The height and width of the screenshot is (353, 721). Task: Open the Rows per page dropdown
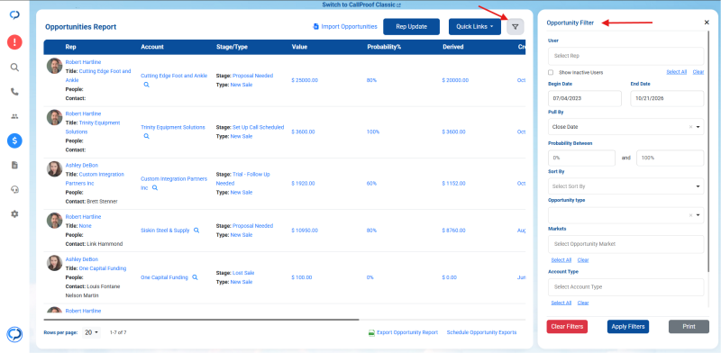point(92,332)
